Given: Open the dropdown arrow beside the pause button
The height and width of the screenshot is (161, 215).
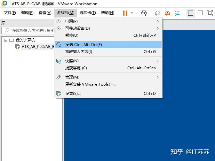Looking at the screenshot, I should point(132,13).
